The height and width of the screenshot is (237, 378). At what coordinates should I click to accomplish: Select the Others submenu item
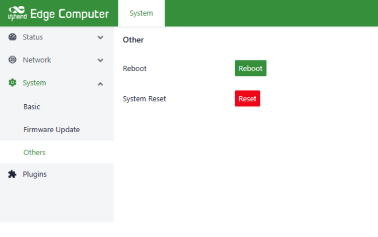point(34,153)
